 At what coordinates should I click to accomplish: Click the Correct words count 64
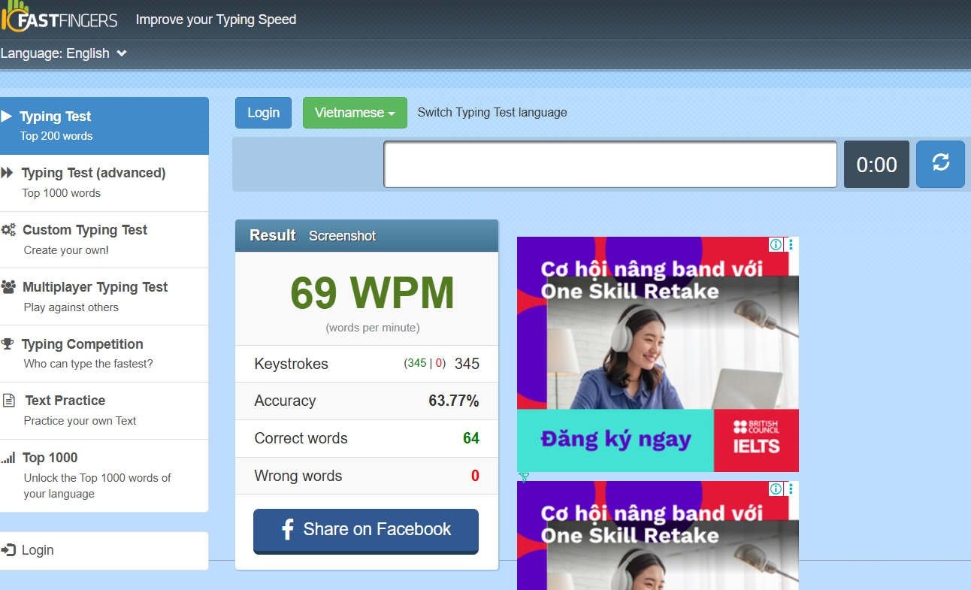pyautogui.click(x=471, y=438)
